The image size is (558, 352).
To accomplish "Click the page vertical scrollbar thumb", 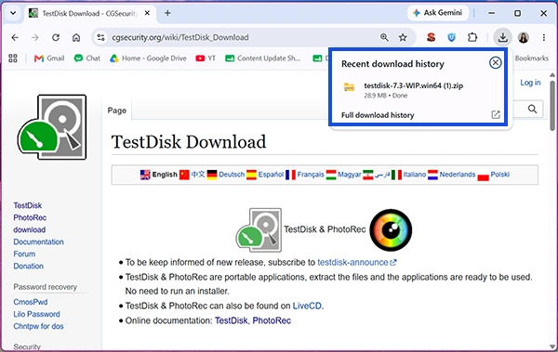I will coord(551,106).
